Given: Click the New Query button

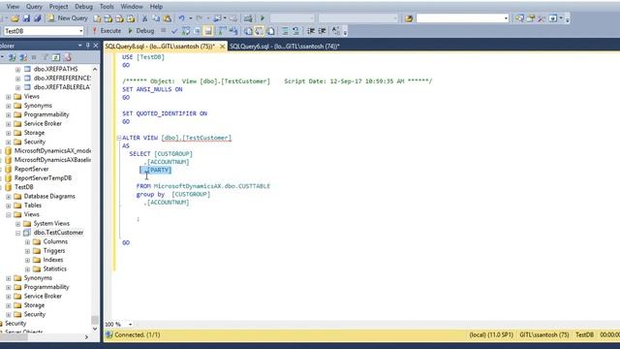Looking at the screenshot, I should coord(68,18).
